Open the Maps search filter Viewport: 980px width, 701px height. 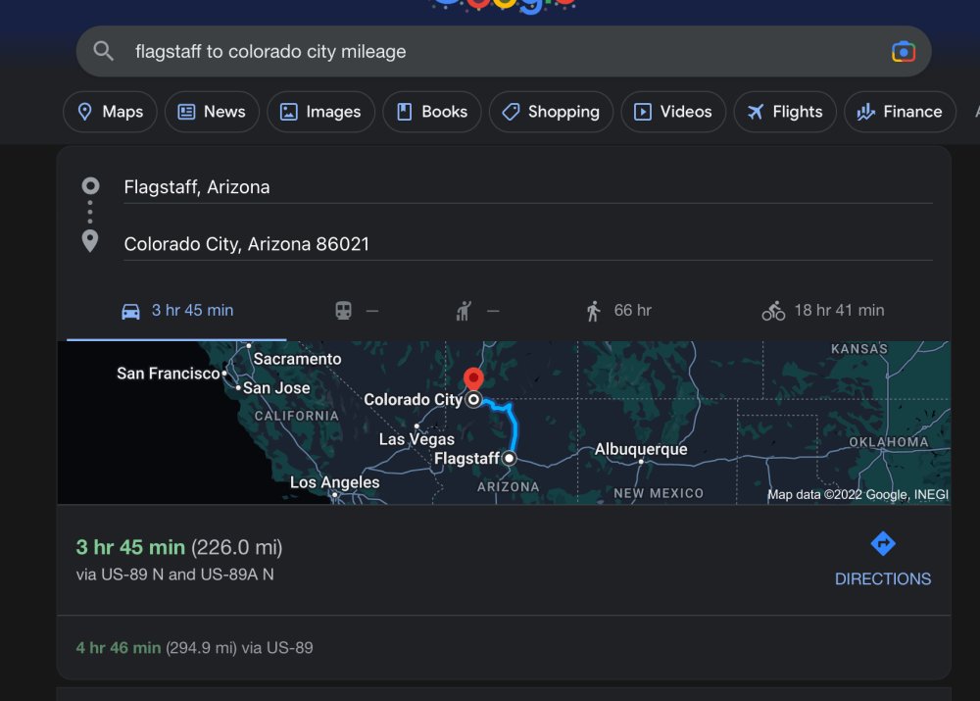click(110, 112)
